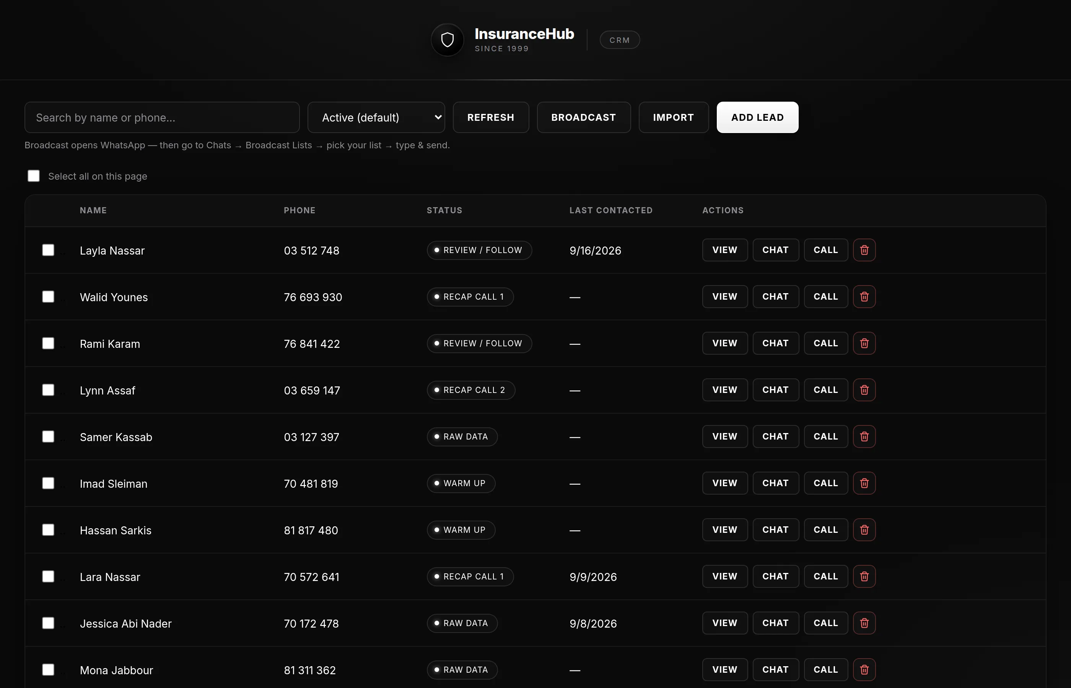The image size is (1071, 688).
Task: View Lynn Assaf's lead
Action: tap(724, 390)
